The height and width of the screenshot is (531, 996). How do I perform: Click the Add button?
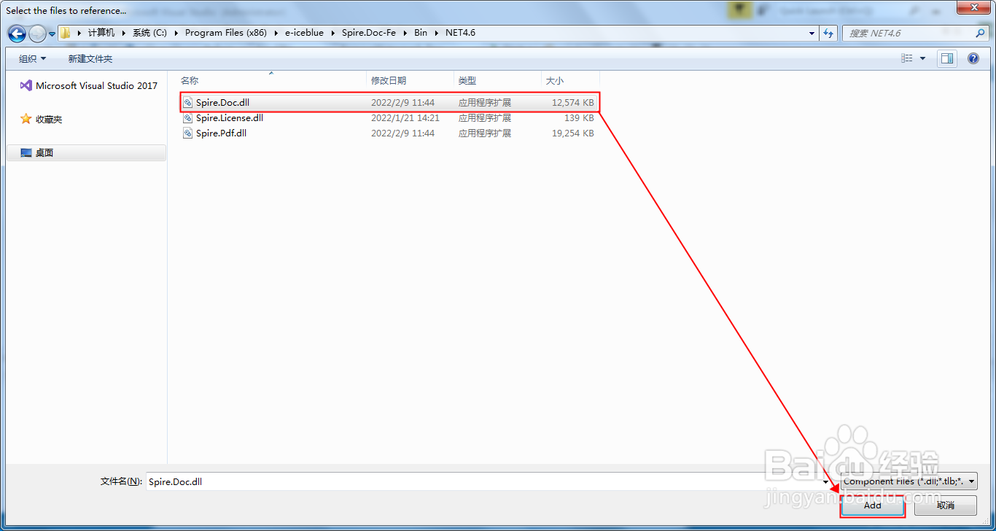(x=873, y=505)
